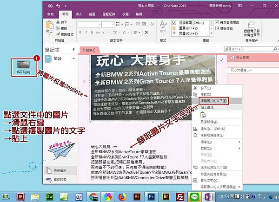Click the clear formatting icon beside indent buttons
Image resolution: width=279 pixels, height=202 pixels.
[x=152, y=24]
